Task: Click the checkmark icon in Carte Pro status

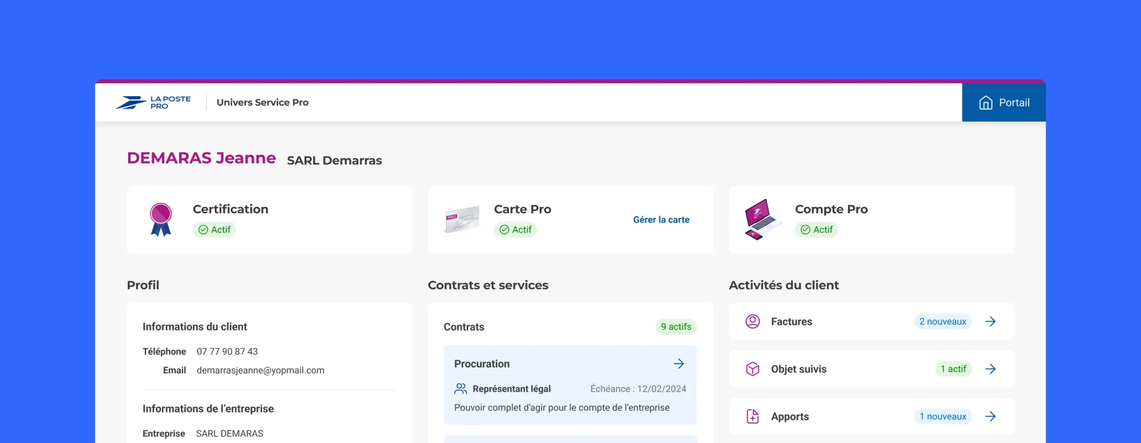Action: pos(505,230)
